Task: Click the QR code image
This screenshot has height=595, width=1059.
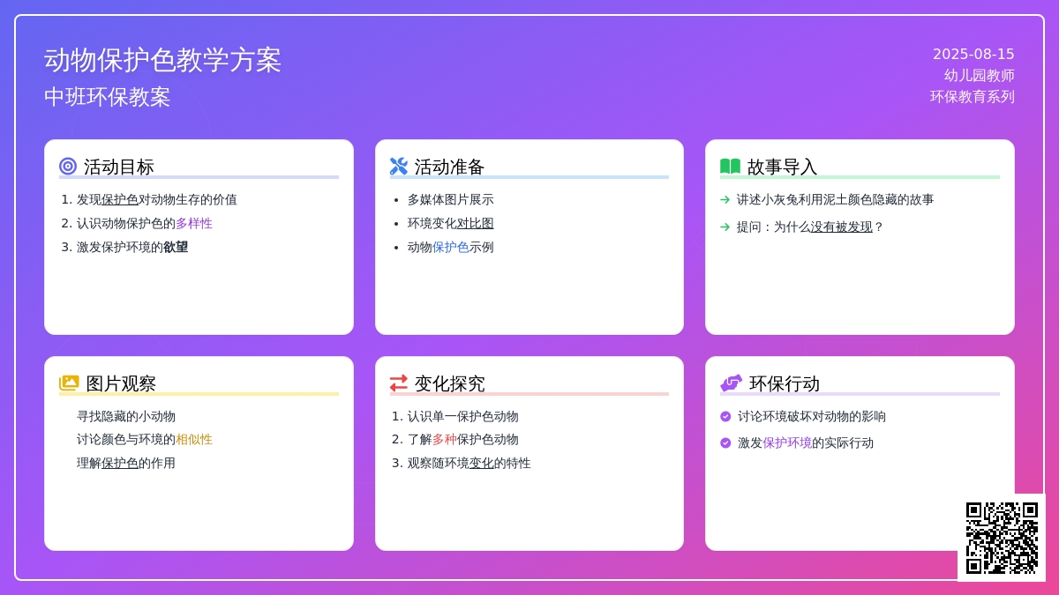Action: [1002, 538]
